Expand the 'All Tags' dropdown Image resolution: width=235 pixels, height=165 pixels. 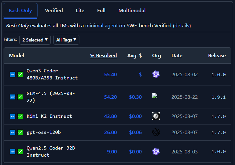(66, 40)
